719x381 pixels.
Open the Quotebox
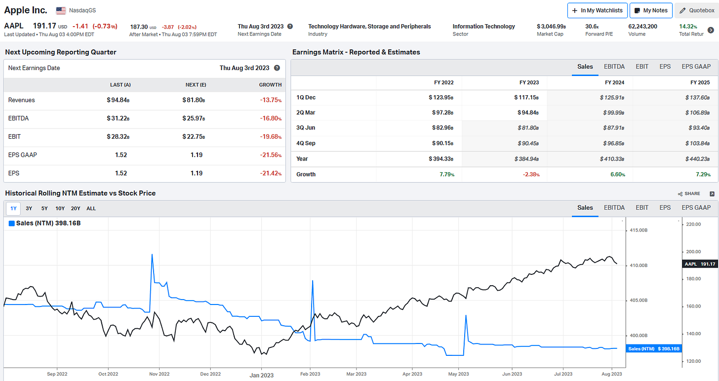click(696, 10)
